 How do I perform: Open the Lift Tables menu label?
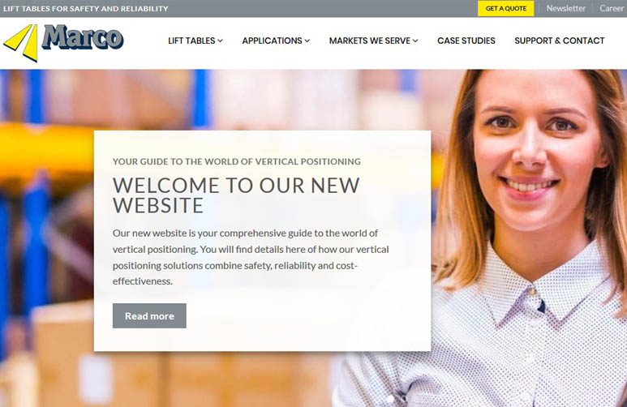[x=191, y=41]
